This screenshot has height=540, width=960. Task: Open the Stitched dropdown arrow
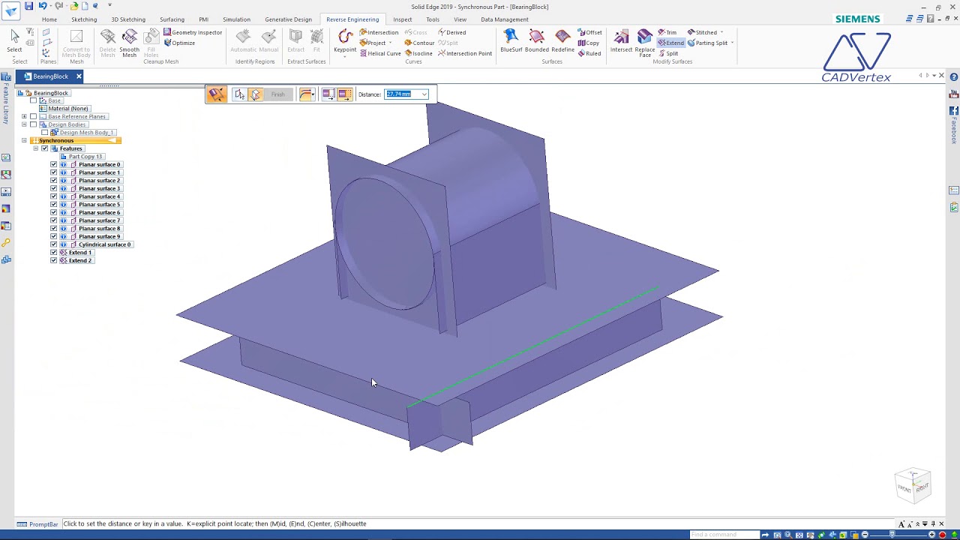(x=721, y=32)
